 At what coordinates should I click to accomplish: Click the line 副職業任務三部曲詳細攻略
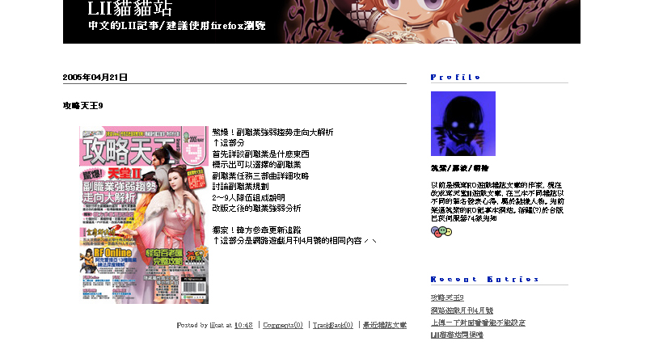pyautogui.click(x=260, y=176)
